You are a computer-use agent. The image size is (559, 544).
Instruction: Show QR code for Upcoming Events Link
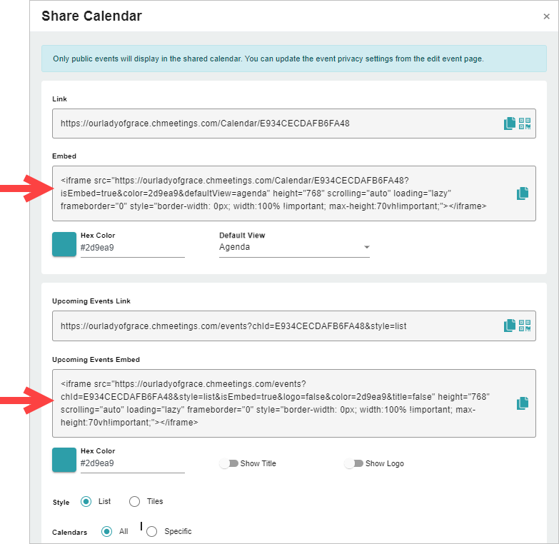(525, 326)
